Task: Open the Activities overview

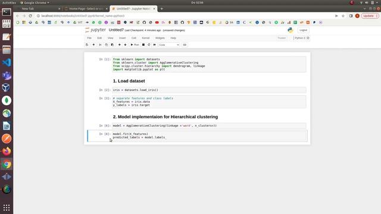Action: point(9,2)
